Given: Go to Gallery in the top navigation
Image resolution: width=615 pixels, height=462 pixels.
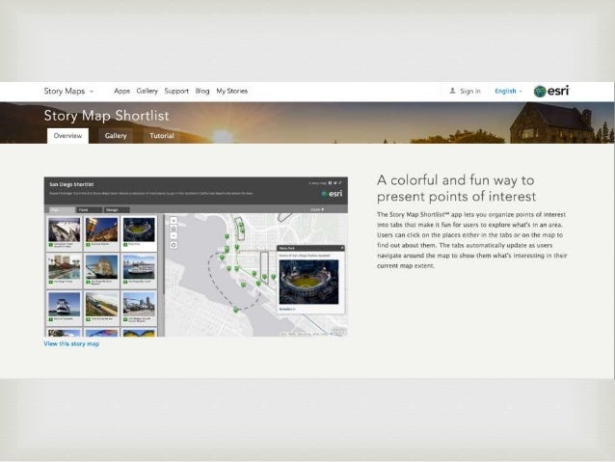Looking at the screenshot, I should (147, 91).
